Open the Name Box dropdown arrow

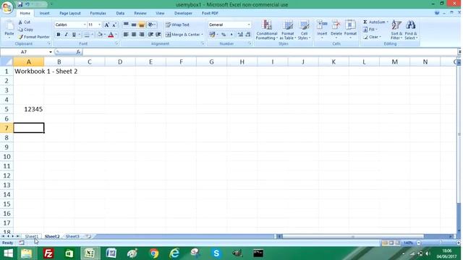[51, 52]
